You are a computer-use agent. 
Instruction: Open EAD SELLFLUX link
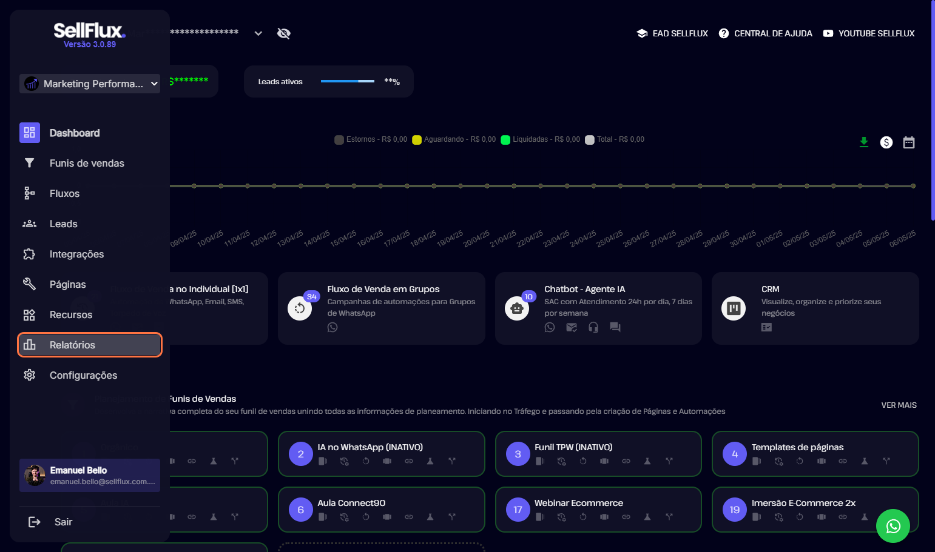[672, 33]
